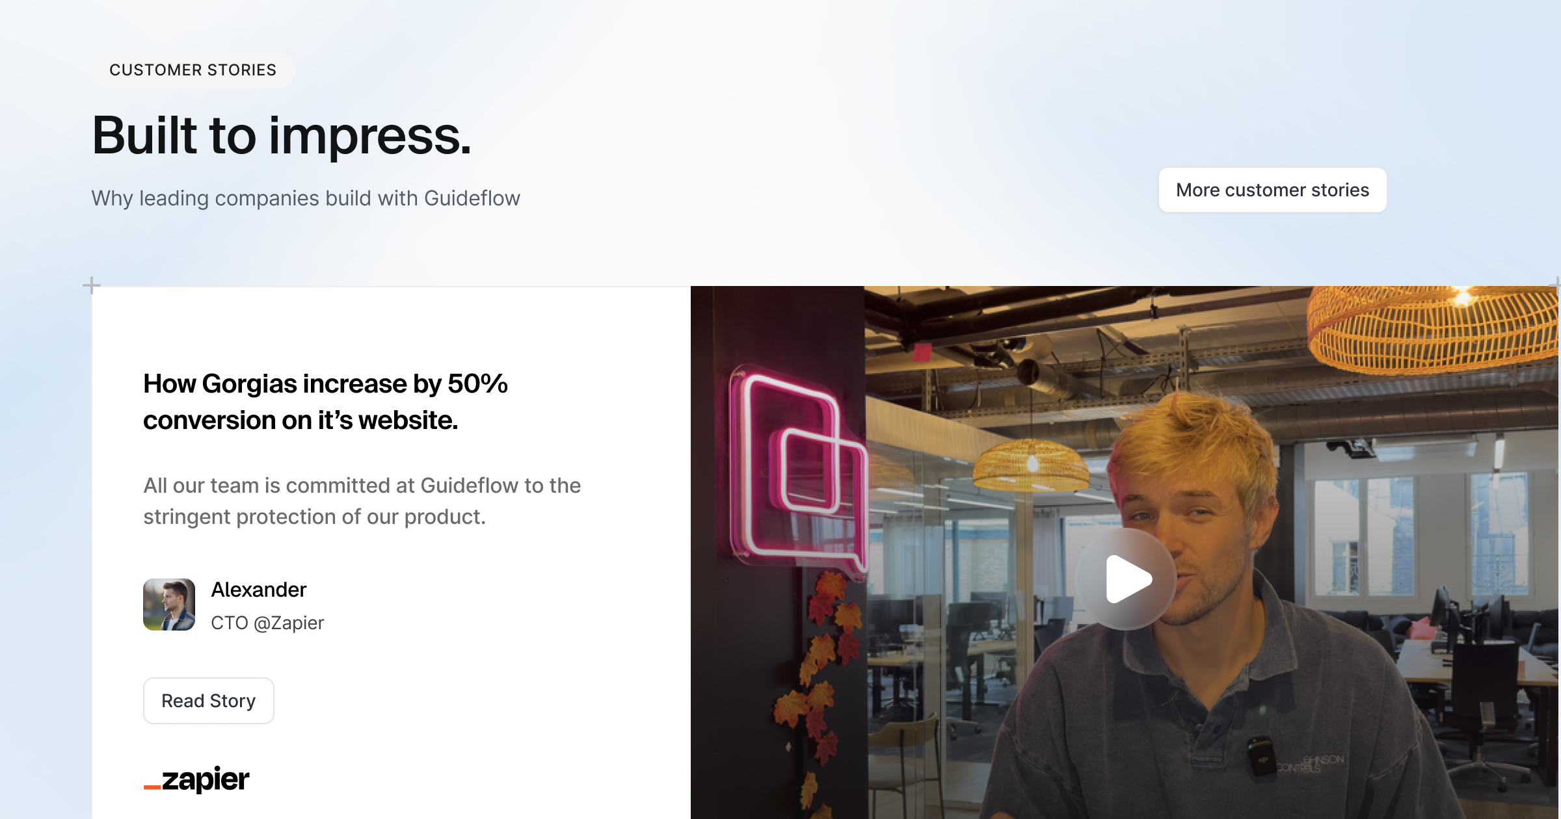Click the Gorgias 50% conversion headline

click(x=325, y=402)
